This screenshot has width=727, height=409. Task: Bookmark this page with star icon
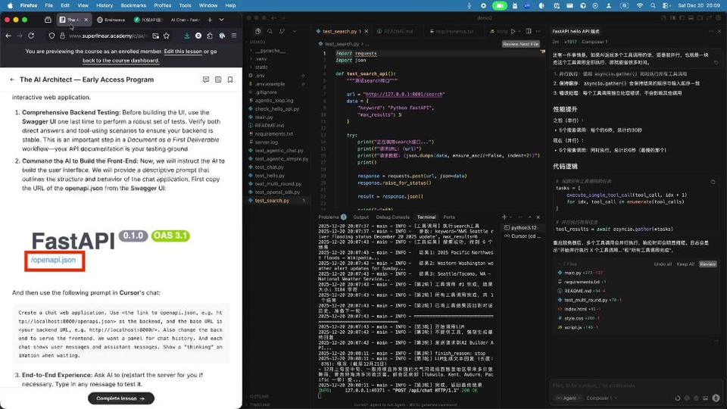click(167, 36)
